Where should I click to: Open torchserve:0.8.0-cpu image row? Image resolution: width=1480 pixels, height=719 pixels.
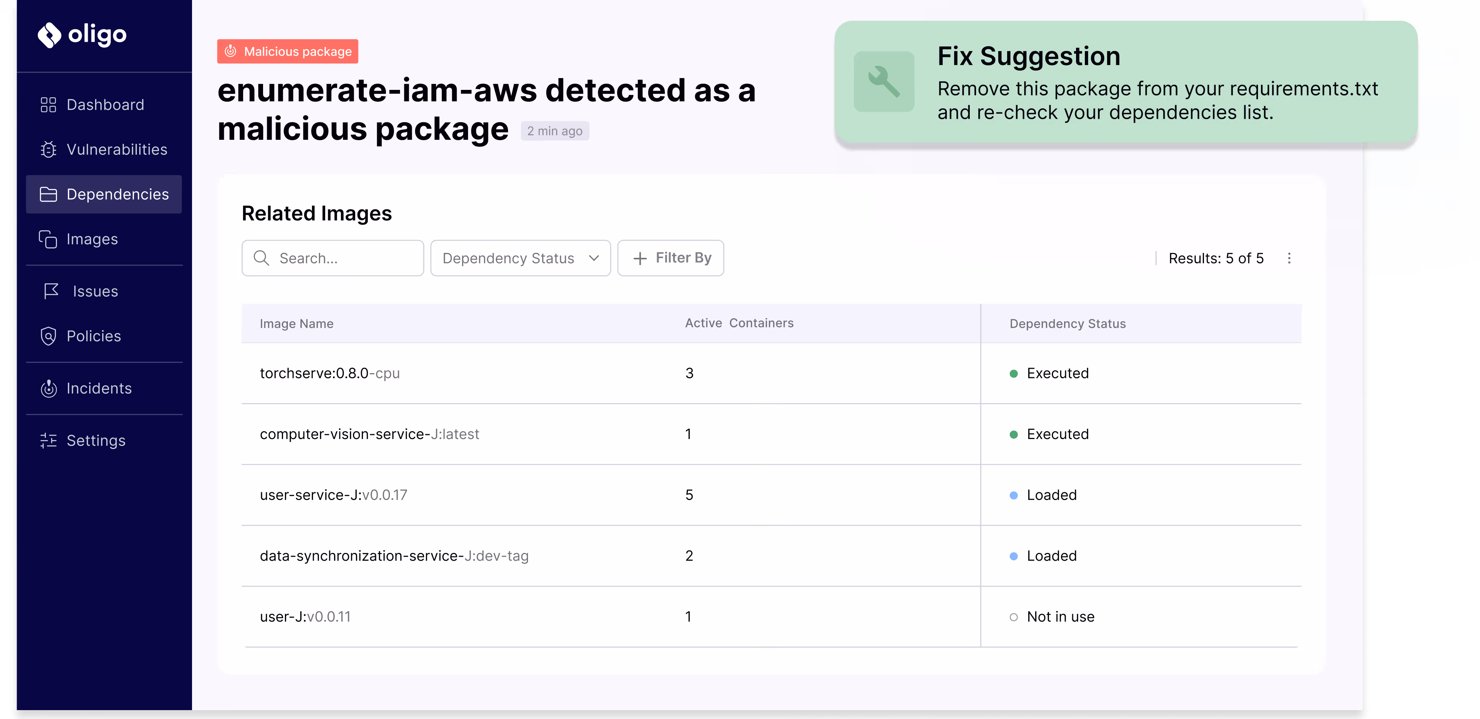(771, 373)
